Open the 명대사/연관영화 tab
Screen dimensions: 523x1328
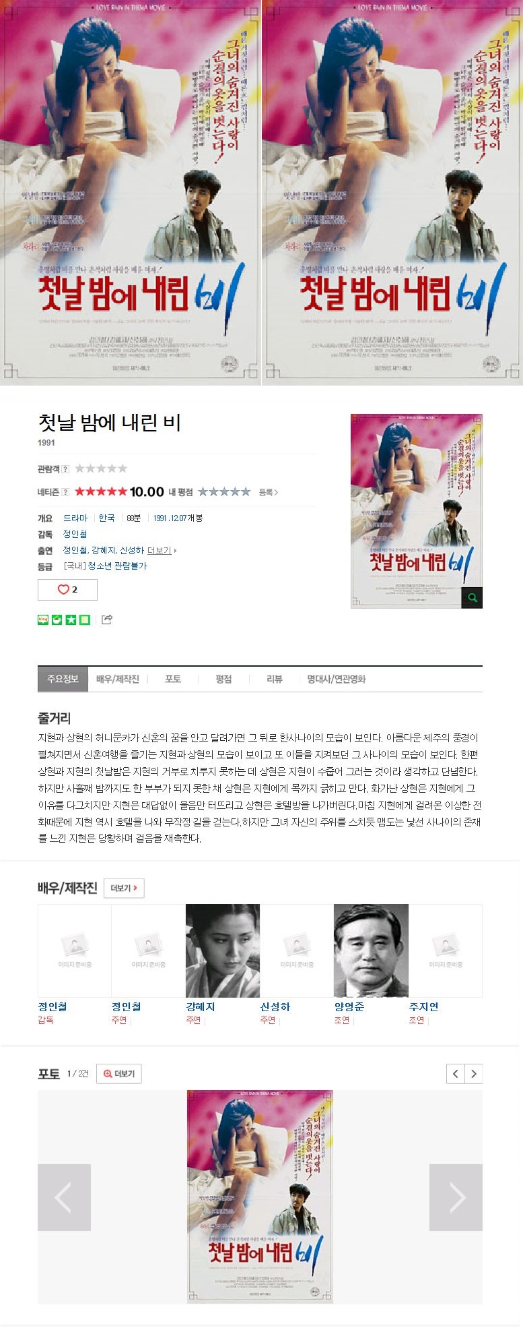[x=337, y=679]
